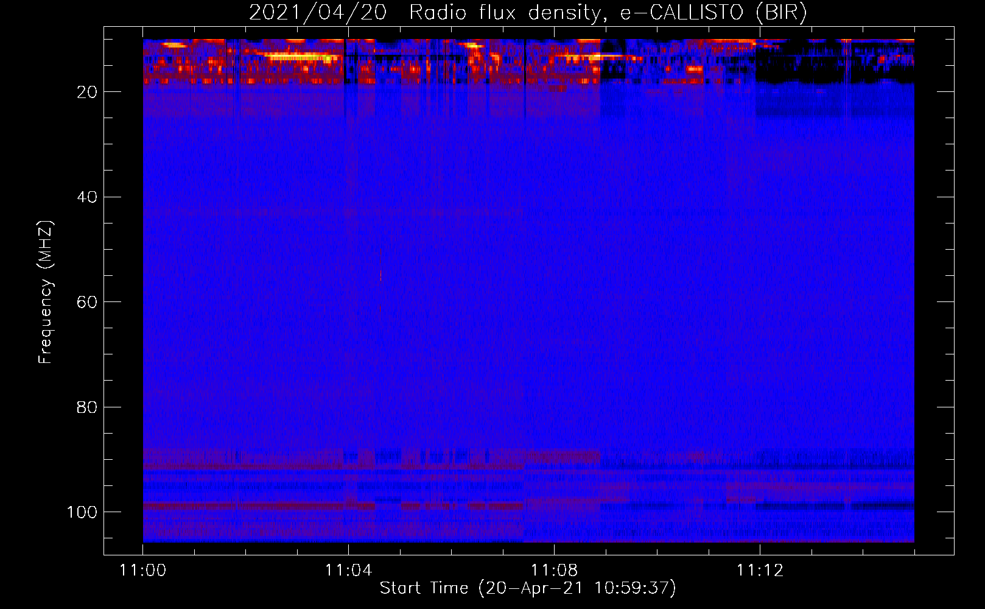985x609 pixels.
Task: Click the bright yellow-green burst near 11:03
Action: coord(300,57)
